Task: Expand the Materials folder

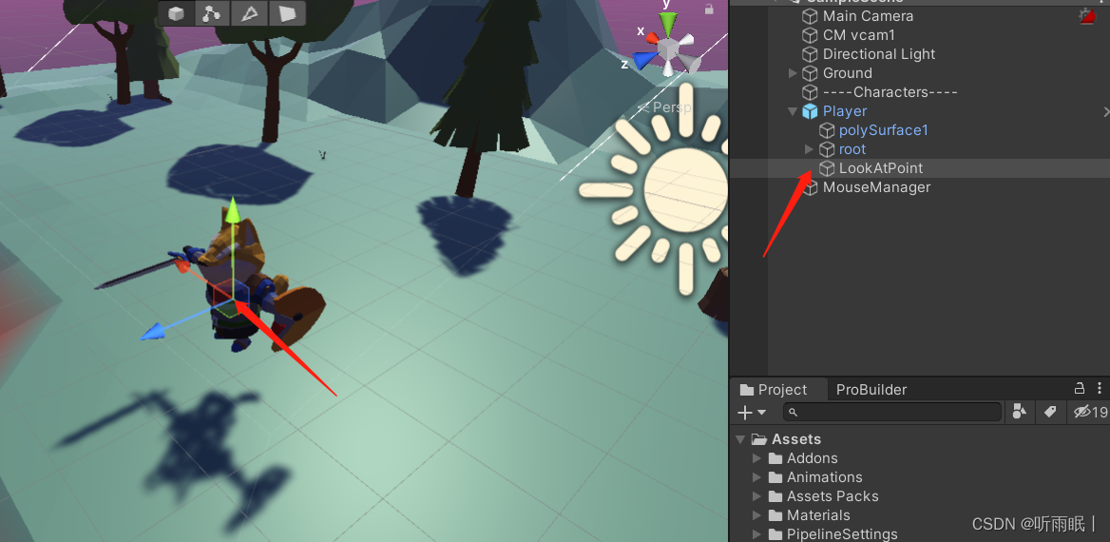Action: point(756,515)
